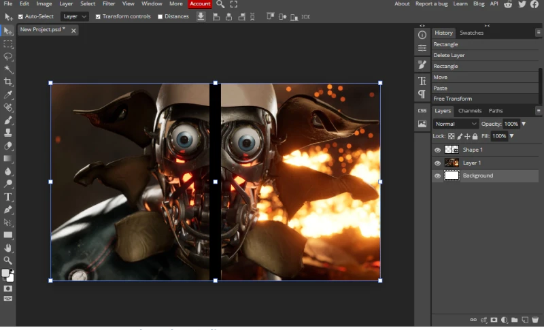The height and width of the screenshot is (330, 544).
Task: Open the CSS panel
Action: [x=422, y=111]
